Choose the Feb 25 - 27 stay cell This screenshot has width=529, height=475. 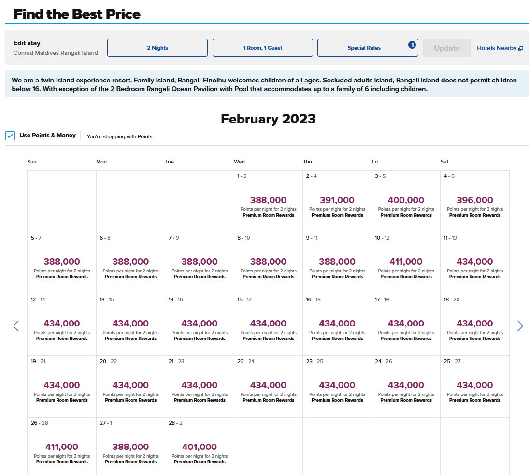[x=475, y=386]
